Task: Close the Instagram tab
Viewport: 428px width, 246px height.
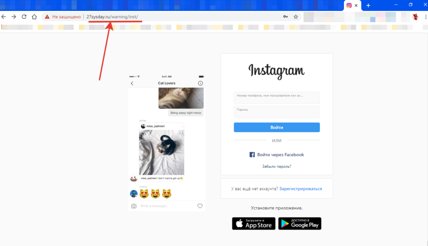Action: [x=356, y=5]
